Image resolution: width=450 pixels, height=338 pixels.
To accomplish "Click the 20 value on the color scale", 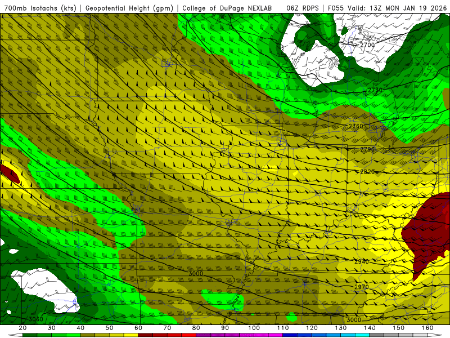I will coord(22,328).
